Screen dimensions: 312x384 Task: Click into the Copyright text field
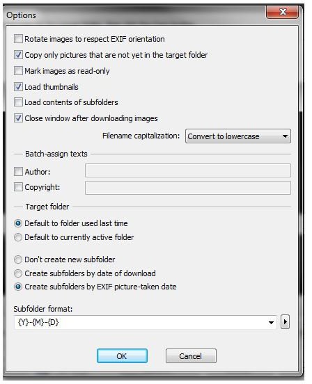point(188,188)
